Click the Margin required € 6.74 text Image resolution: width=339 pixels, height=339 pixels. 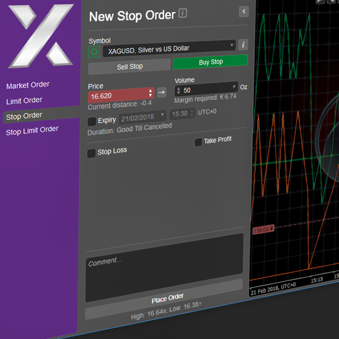[x=205, y=98]
